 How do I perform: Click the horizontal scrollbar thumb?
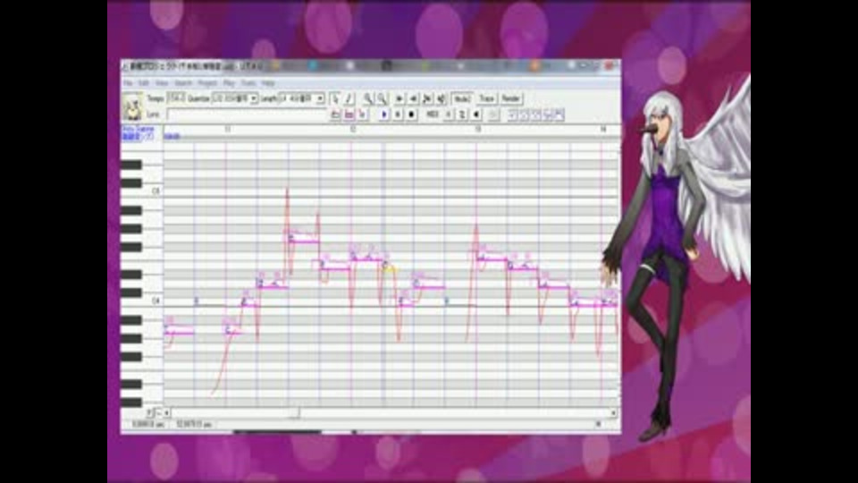(294, 413)
